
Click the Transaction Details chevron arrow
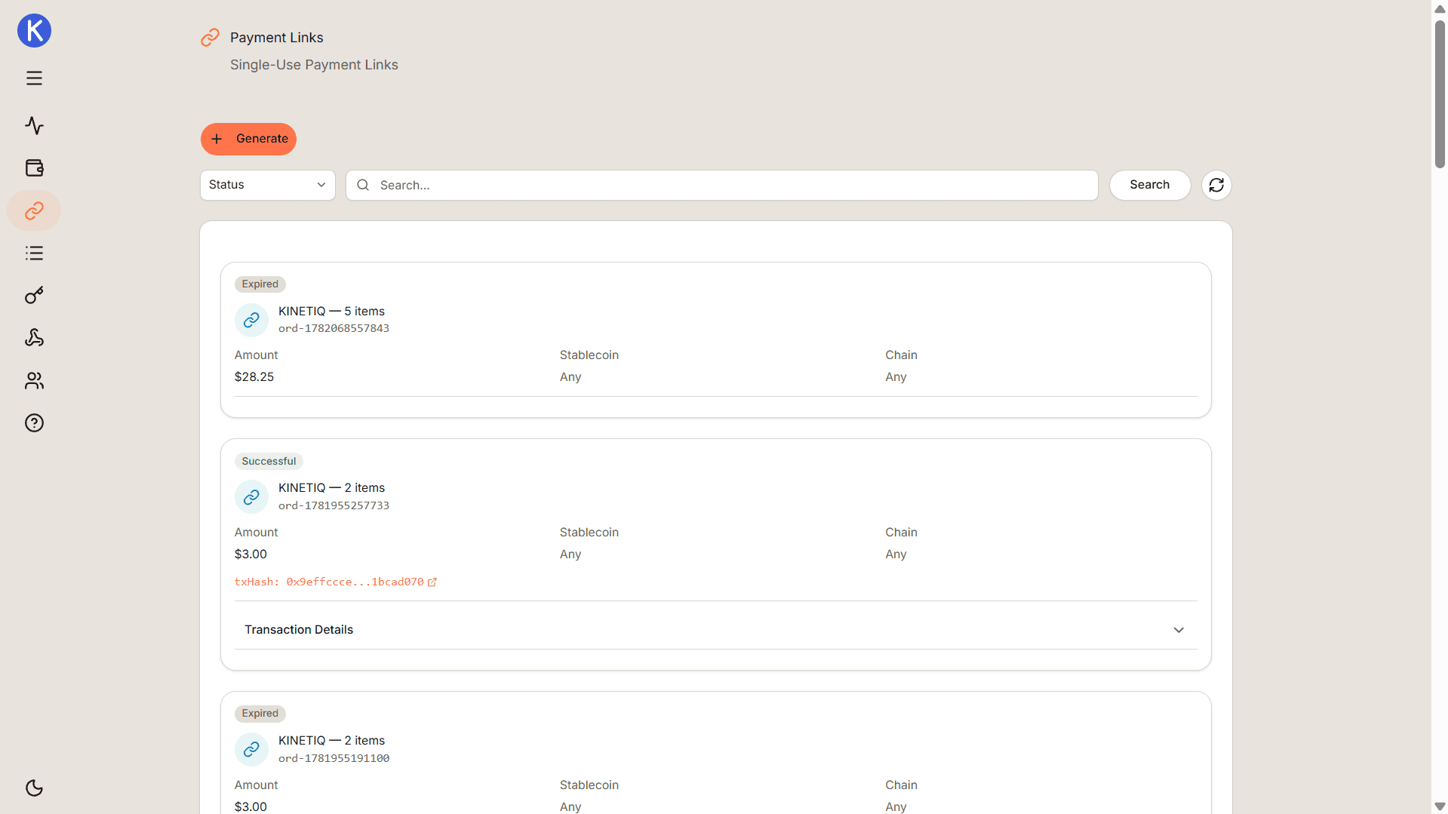[1178, 630]
